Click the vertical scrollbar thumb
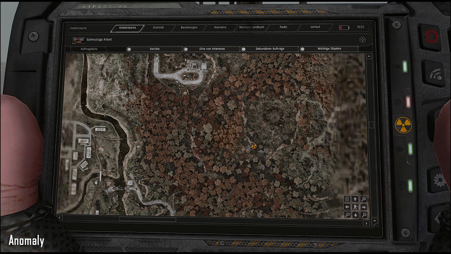The height and width of the screenshot is (254, 451). click(372, 125)
